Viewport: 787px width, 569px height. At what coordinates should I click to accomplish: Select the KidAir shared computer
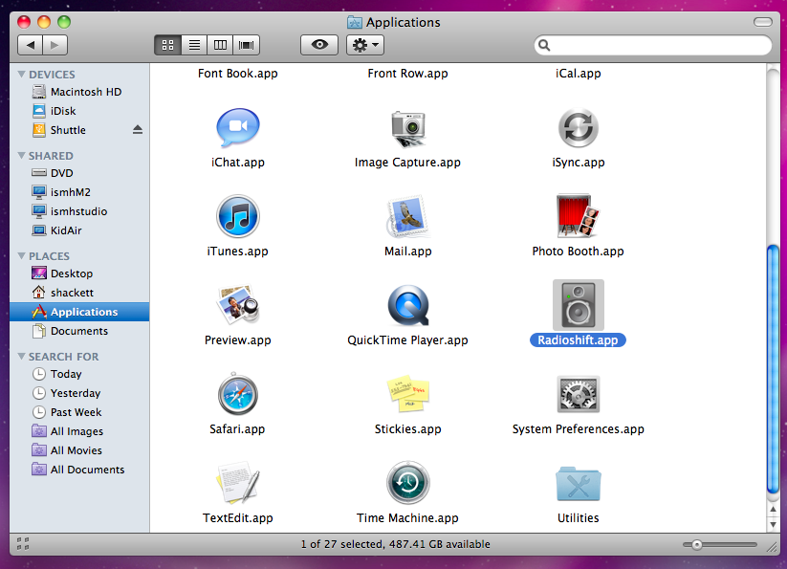[x=79, y=230]
